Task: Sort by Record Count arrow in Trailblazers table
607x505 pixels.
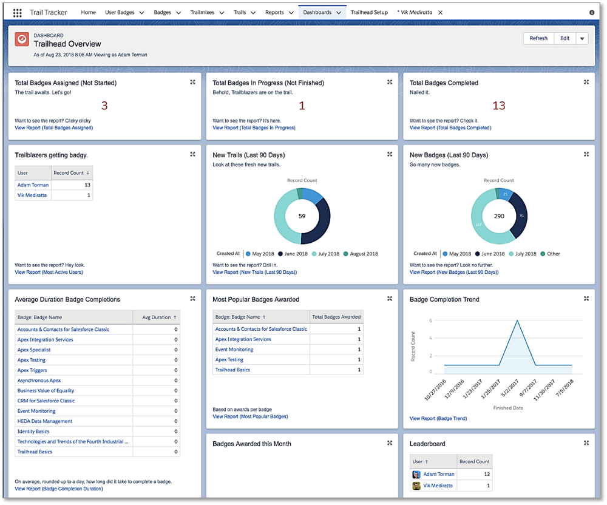Action: pos(88,173)
